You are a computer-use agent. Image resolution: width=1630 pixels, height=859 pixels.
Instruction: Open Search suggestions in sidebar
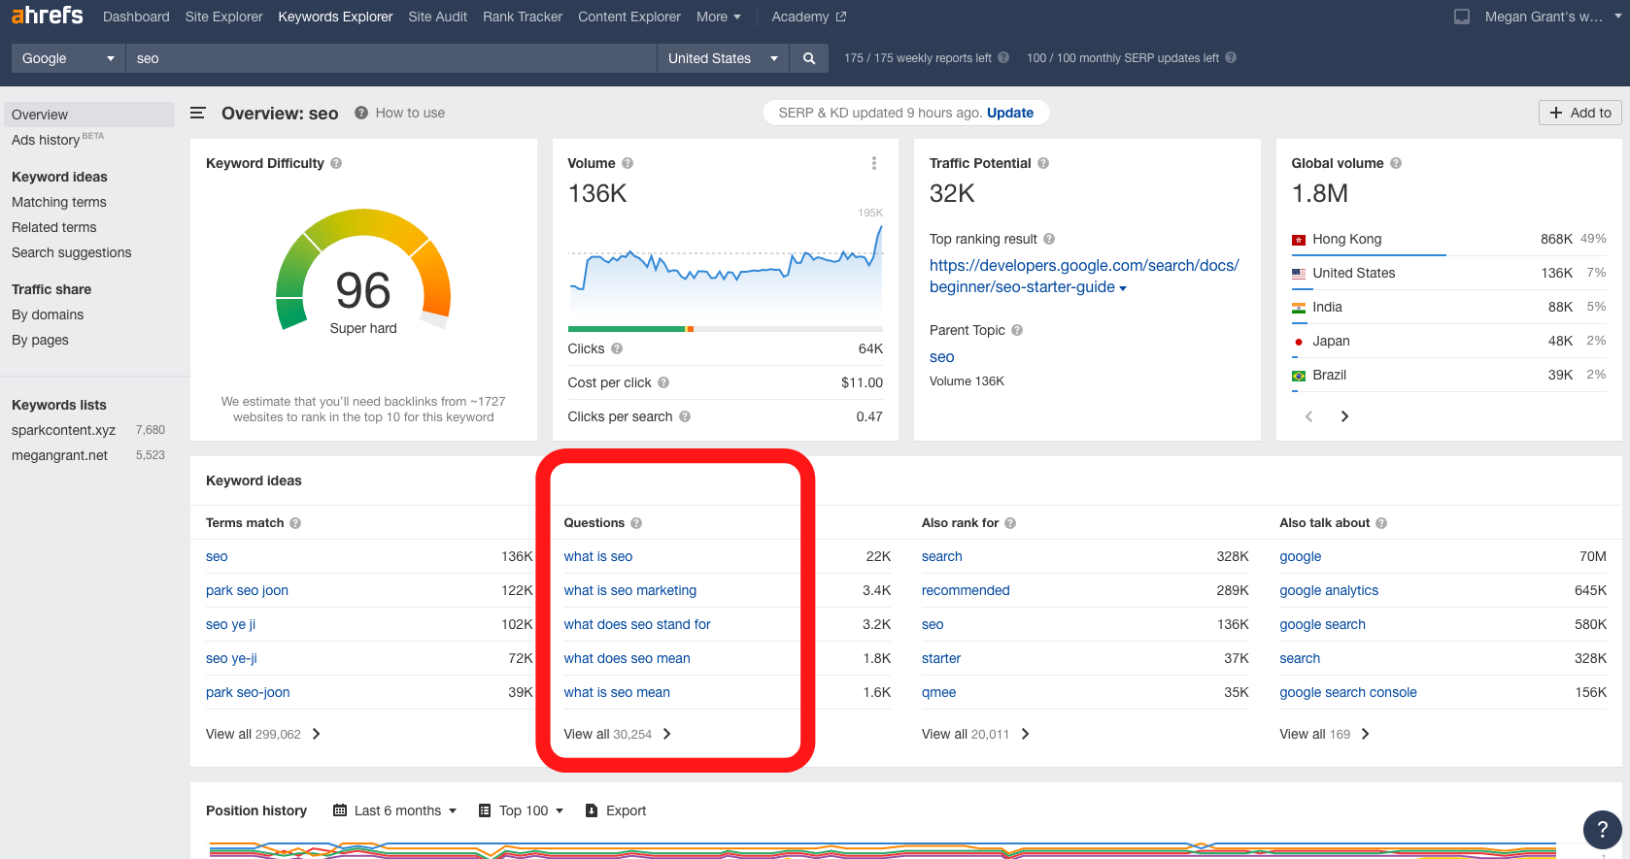pyautogui.click(x=71, y=252)
